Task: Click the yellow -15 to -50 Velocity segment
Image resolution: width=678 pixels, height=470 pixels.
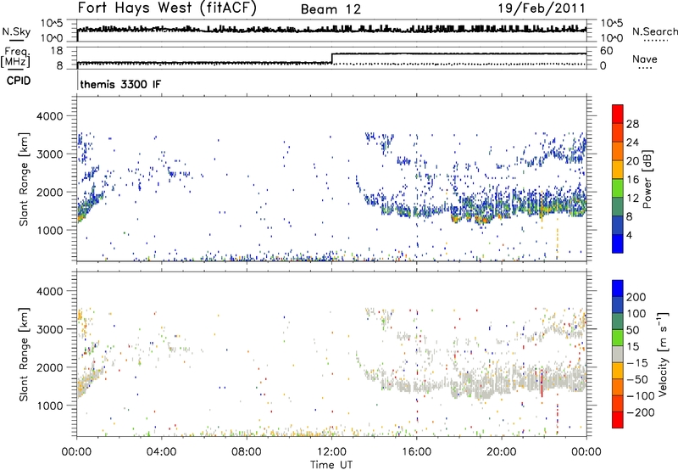Action: [618, 371]
